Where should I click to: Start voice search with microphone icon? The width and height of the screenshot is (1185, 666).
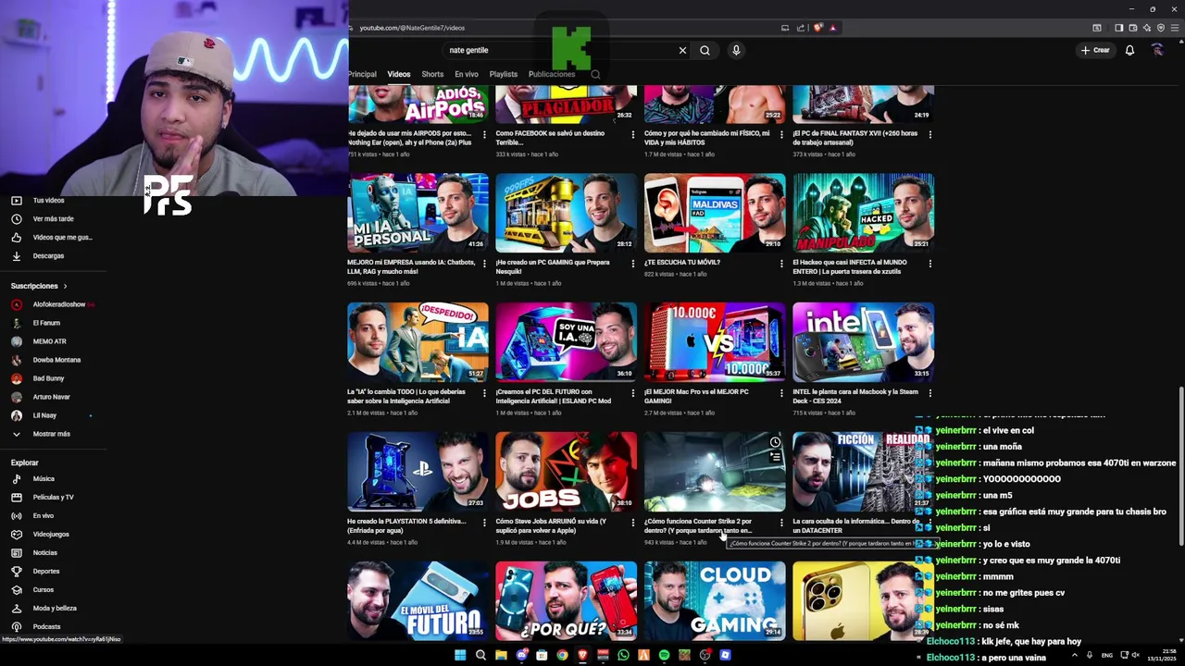[x=736, y=51]
